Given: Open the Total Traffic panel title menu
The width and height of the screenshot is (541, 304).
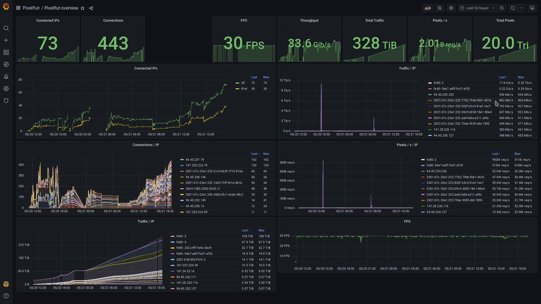Looking at the screenshot, I should pyautogui.click(x=375, y=21).
